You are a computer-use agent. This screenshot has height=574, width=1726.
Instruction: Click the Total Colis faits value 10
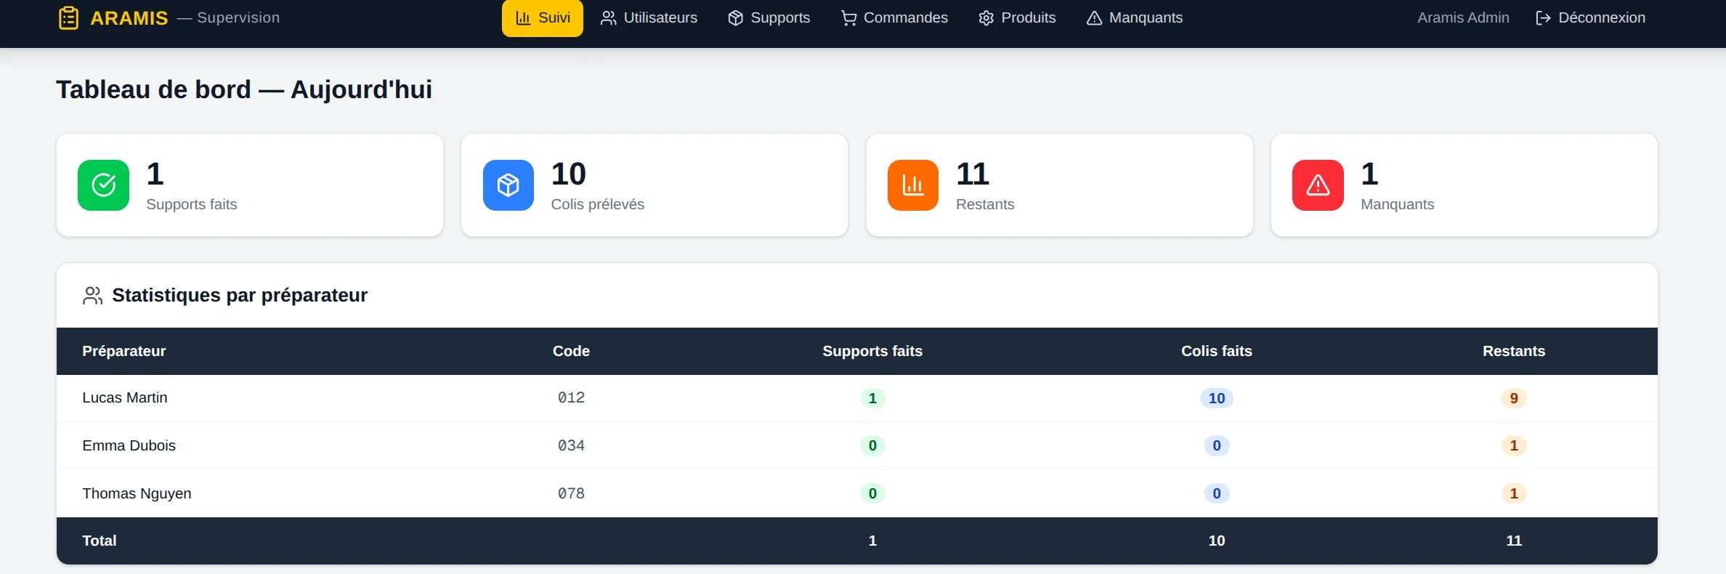1217,541
